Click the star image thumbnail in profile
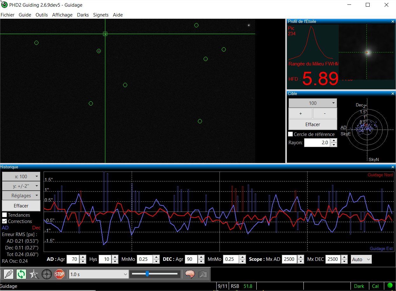 coord(366,52)
